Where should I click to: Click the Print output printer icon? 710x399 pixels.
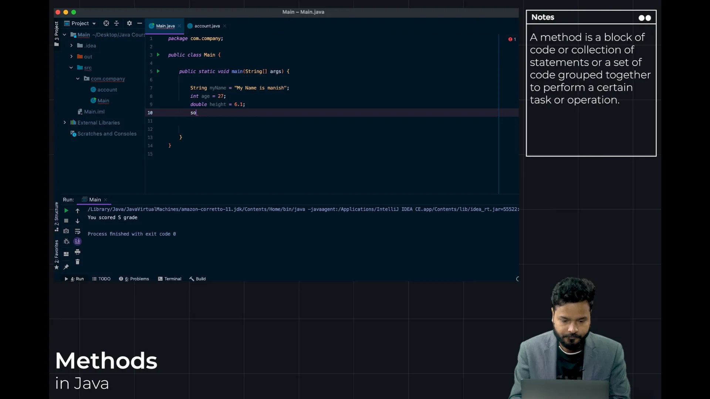click(78, 252)
